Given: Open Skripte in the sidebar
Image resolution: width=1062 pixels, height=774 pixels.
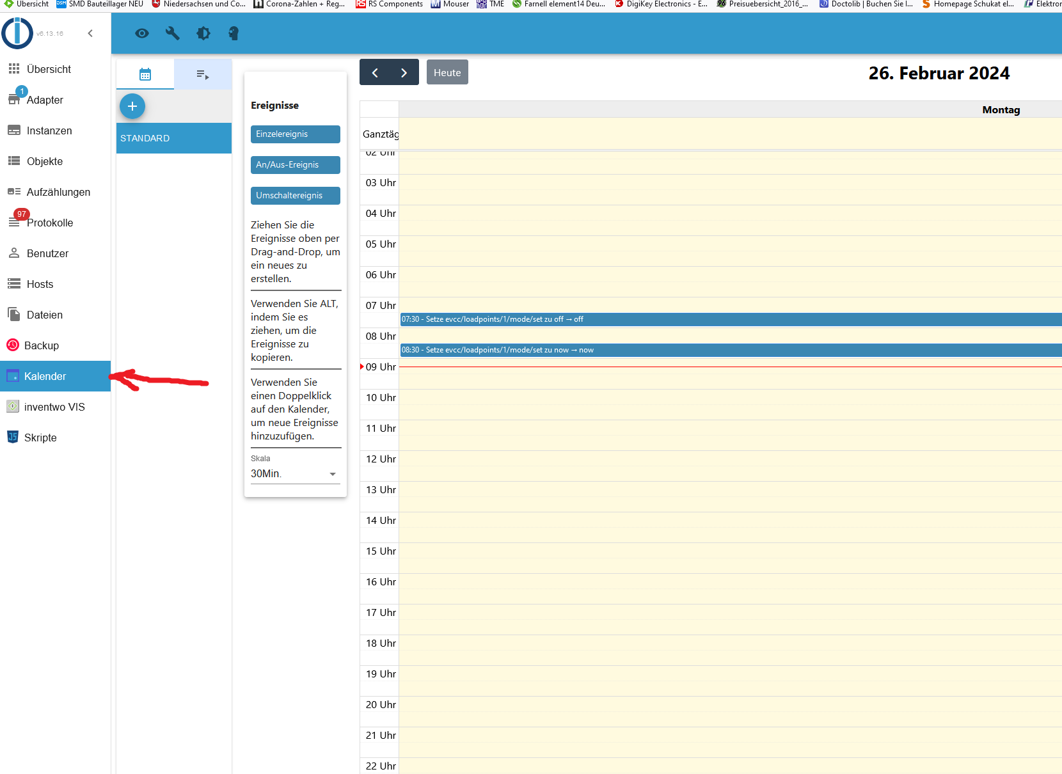Looking at the screenshot, I should (56, 438).
